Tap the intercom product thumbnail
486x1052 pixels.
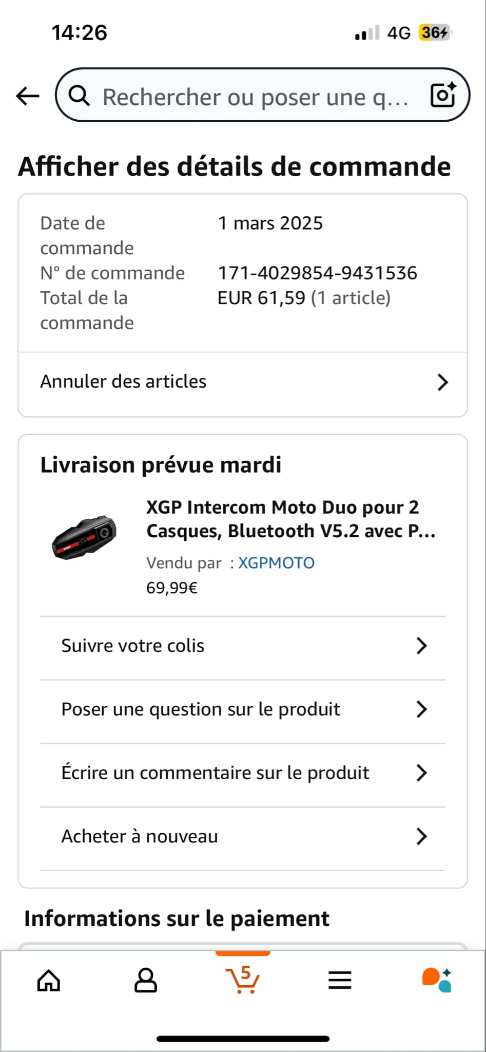(85, 537)
